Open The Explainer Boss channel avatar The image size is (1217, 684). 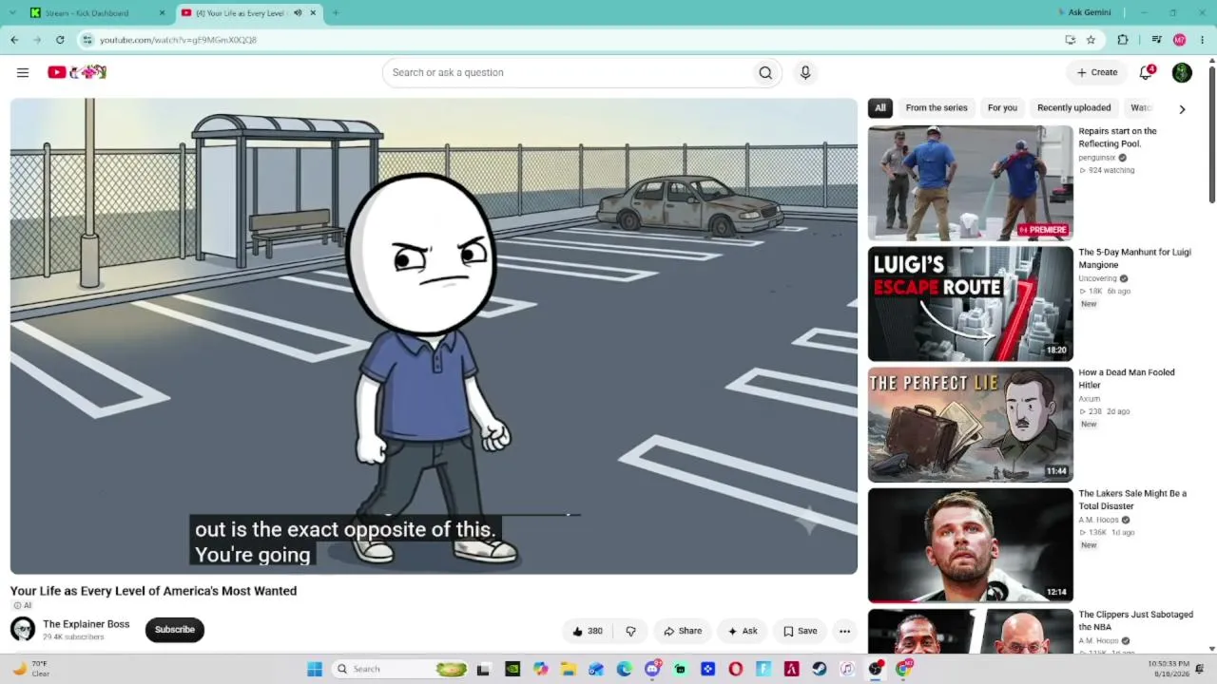pyautogui.click(x=23, y=629)
